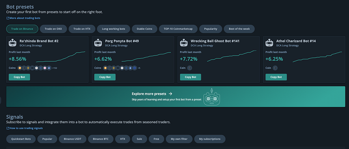Image resolution: width=349 pixels, height=149 pixels.
Task: Select the Long working bots filter
Action: tap(113, 29)
